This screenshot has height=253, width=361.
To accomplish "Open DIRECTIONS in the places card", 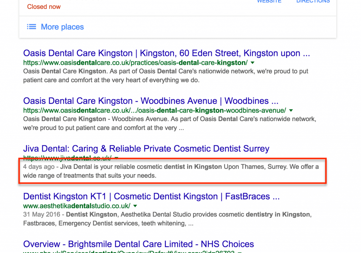I will pos(313,1).
